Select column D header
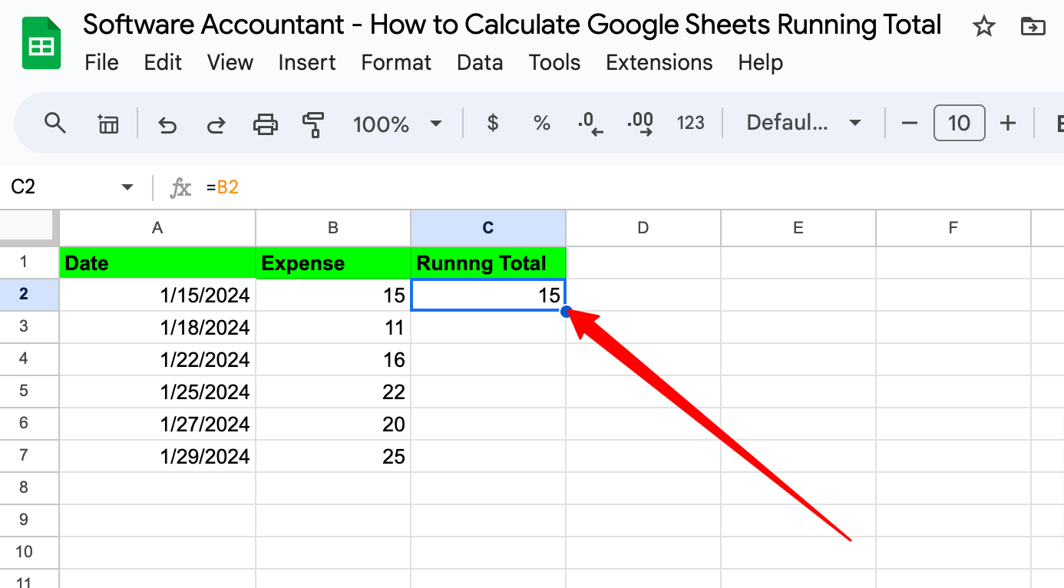The width and height of the screenshot is (1064, 588). pyautogui.click(x=643, y=227)
